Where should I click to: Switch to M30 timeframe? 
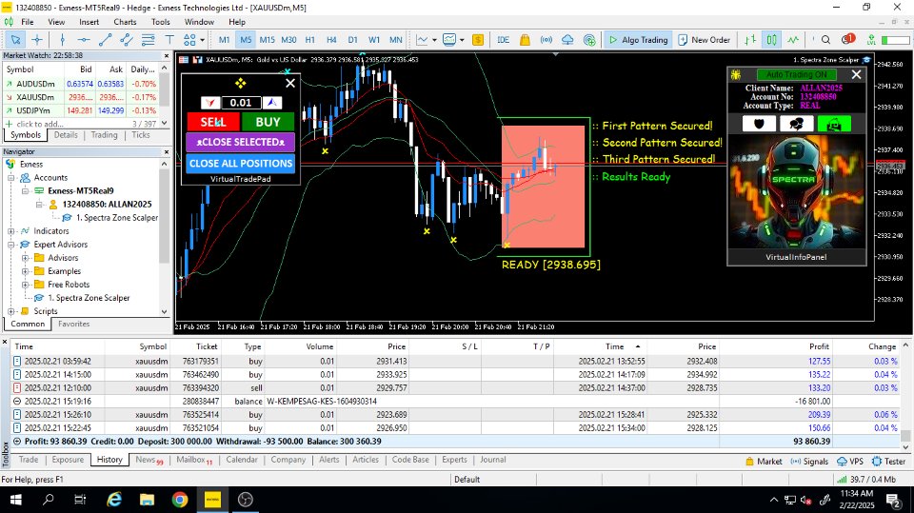(288, 40)
